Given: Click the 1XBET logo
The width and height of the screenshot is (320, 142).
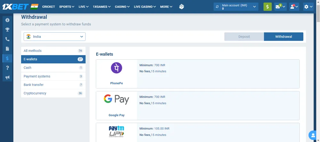Looking at the screenshot, I should (15, 7).
